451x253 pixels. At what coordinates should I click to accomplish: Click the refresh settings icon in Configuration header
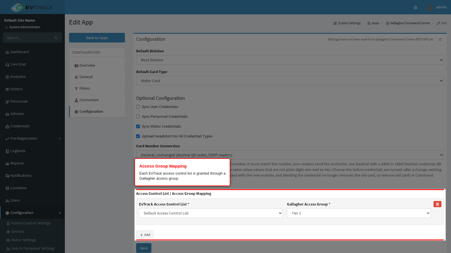[440, 40]
